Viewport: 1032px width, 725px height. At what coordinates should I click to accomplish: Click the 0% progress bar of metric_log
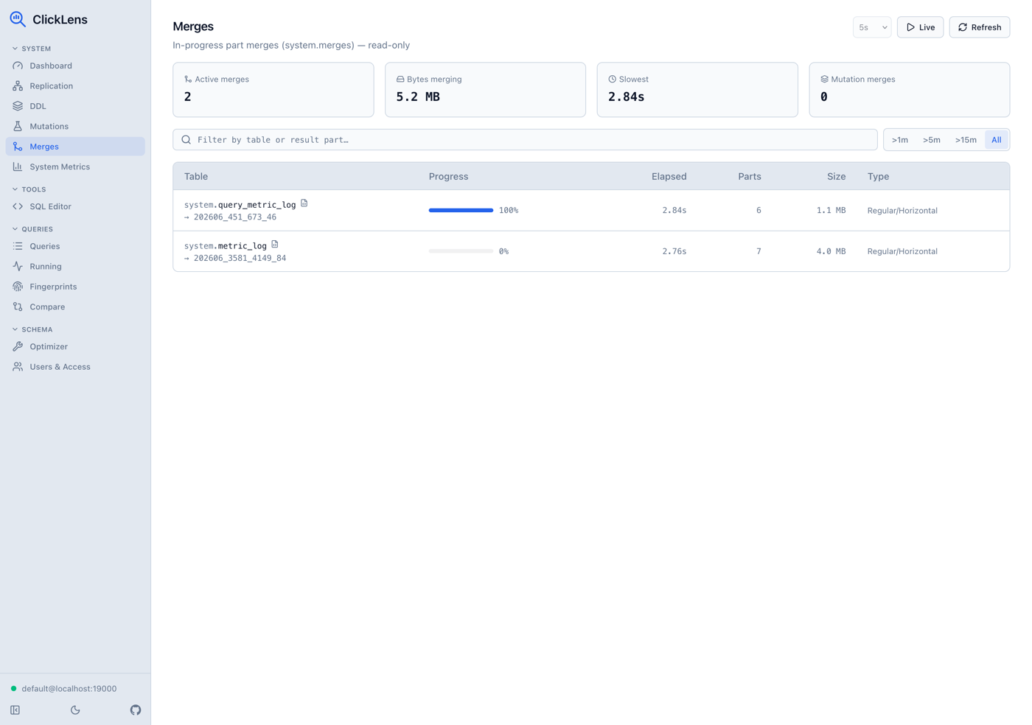pyautogui.click(x=461, y=251)
